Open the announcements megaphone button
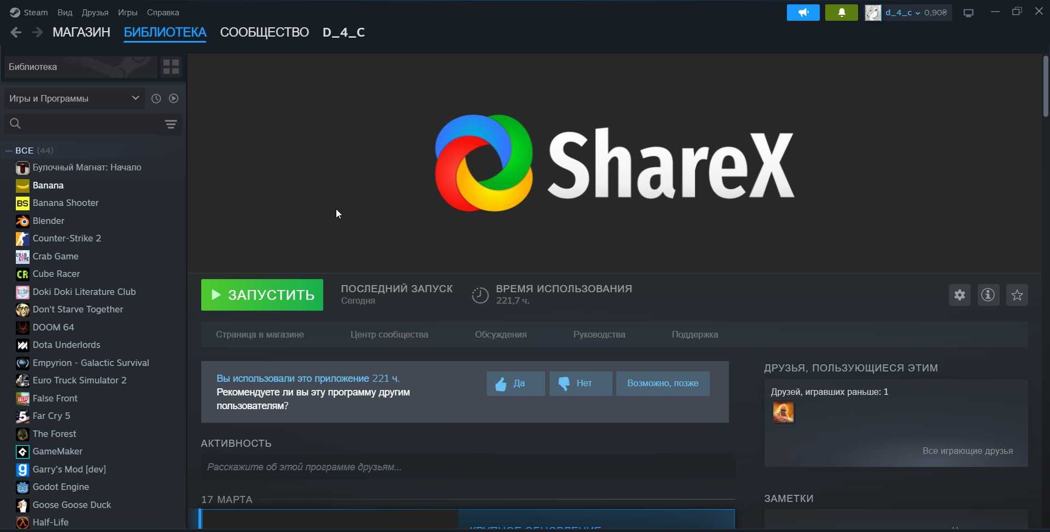The width and height of the screenshot is (1050, 532). click(x=803, y=13)
